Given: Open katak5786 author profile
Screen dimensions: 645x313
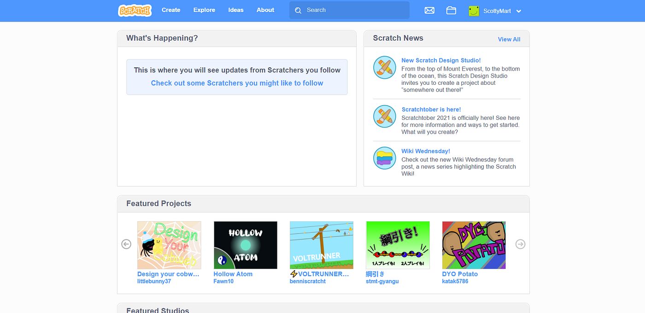Looking at the screenshot, I should point(455,281).
